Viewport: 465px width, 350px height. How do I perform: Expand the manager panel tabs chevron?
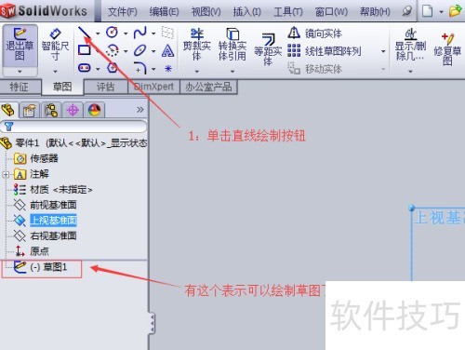(140, 110)
